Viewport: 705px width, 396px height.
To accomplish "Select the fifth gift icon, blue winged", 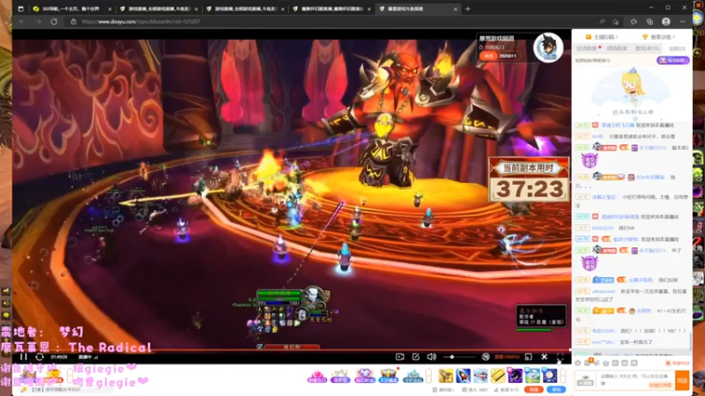I will point(412,376).
